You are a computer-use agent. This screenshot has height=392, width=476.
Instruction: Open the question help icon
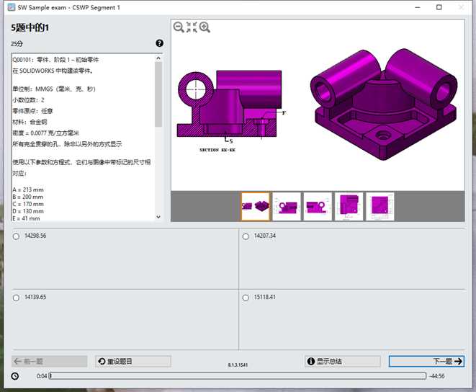point(159,43)
